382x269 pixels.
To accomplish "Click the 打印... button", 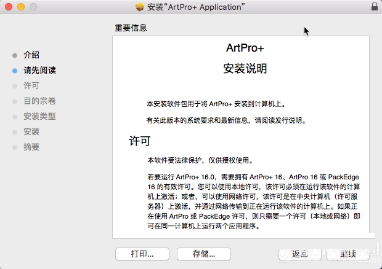I will (x=142, y=254).
